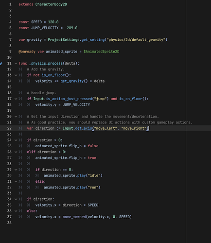This screenshot has width=211, height=243.
Task: Click the 'delta' parameter in the function signature
Action: (x=70, y=64)
